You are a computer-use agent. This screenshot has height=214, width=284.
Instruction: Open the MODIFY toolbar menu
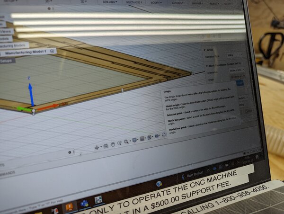pos(156,3)
